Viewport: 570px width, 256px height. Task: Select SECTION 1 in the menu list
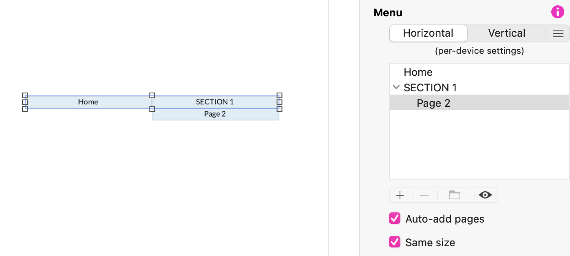pyautogui.click(x=430, y=88)
